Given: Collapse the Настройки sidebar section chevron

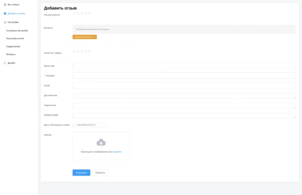Looking at the screenshot, I should (34, 22).
